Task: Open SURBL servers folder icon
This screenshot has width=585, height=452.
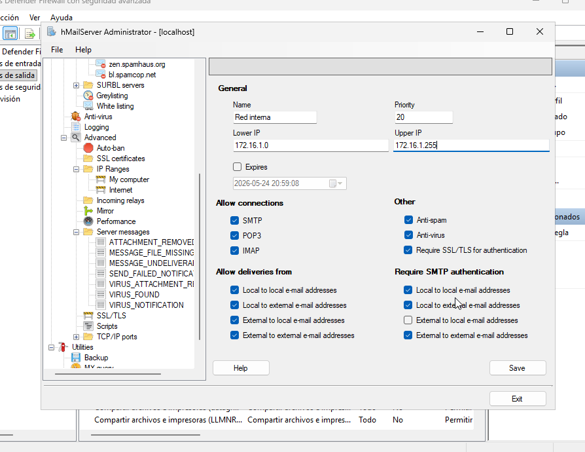Action: point(88,85)
